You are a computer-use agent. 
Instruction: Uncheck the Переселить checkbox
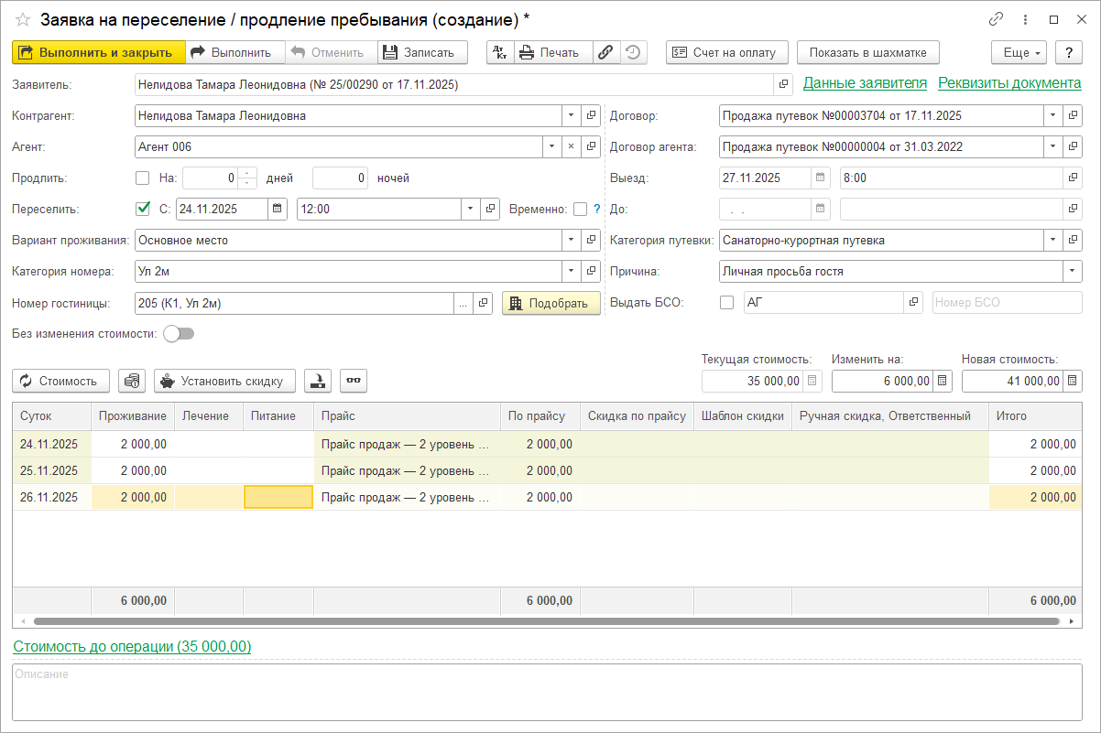click(143, 209)
